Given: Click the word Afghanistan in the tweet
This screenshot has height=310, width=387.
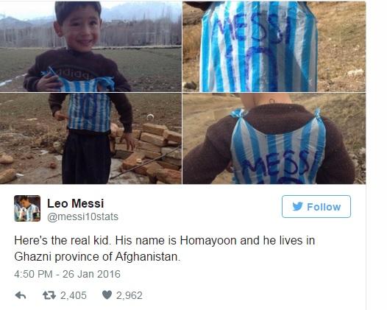Looking at the screenshot, I should (148, 257).
